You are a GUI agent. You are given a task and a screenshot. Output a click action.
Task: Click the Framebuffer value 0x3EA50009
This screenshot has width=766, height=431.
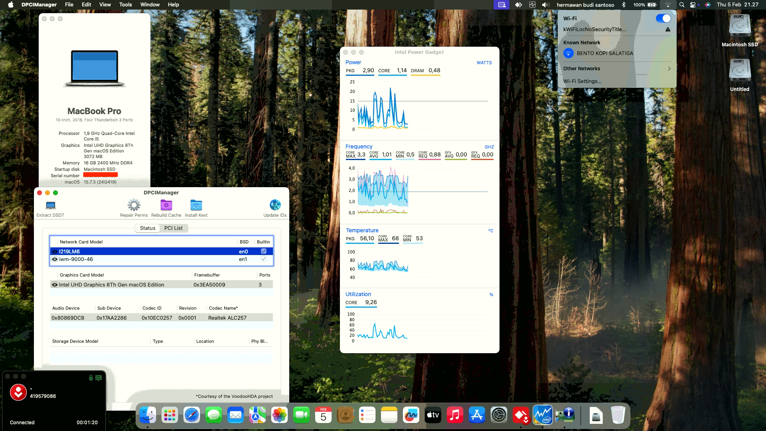click(x=209, y=285)
